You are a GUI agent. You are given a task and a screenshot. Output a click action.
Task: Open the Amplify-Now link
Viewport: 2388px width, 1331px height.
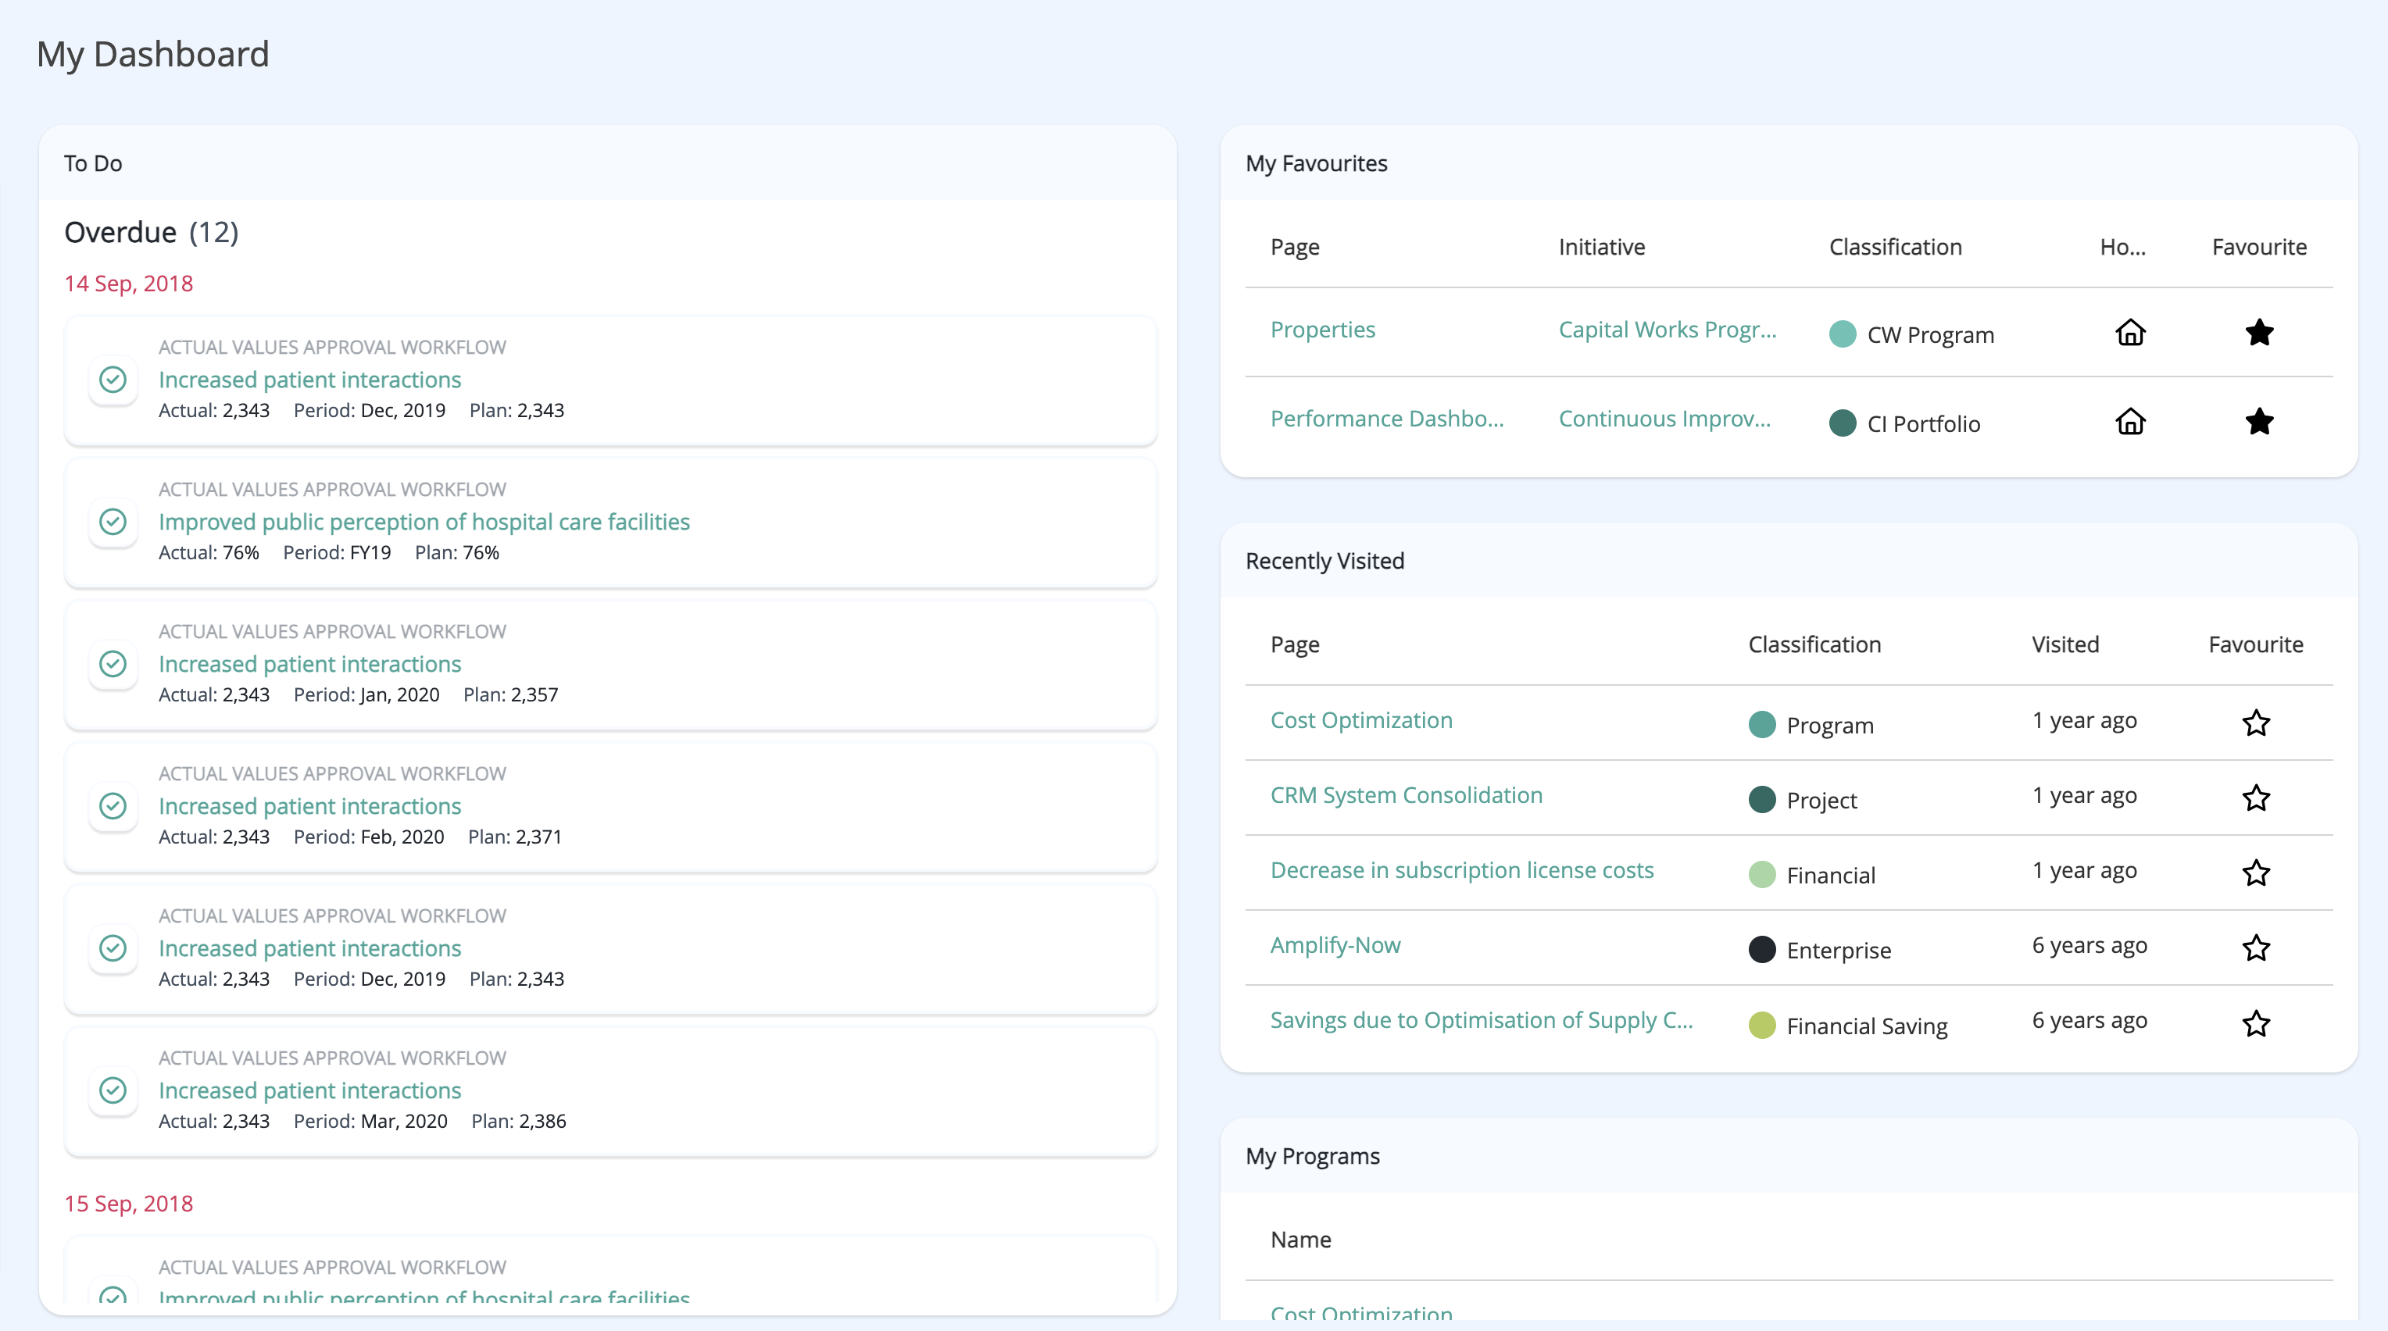click(1335, 945)
